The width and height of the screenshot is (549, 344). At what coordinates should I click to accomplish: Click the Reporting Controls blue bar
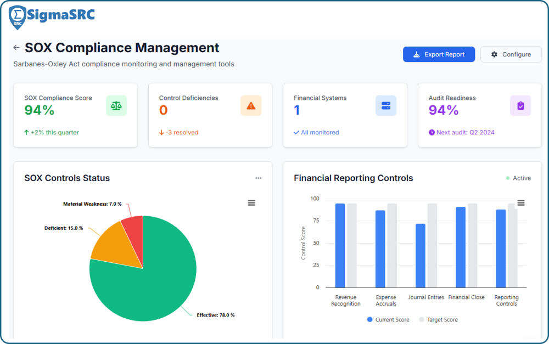click(x=501, y=249)
